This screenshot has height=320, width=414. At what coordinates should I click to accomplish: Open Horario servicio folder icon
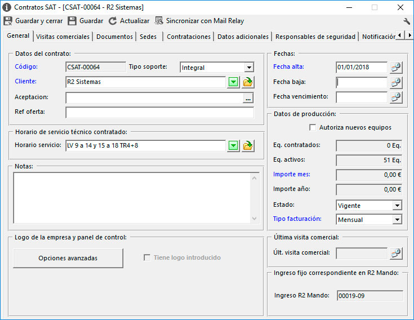pos(248,145)
